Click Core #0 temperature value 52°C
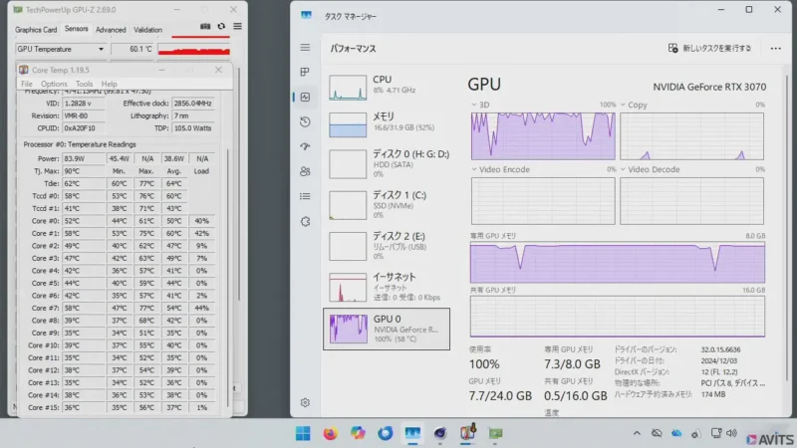The height and width of the screenshot is (448, 797). 84,221
